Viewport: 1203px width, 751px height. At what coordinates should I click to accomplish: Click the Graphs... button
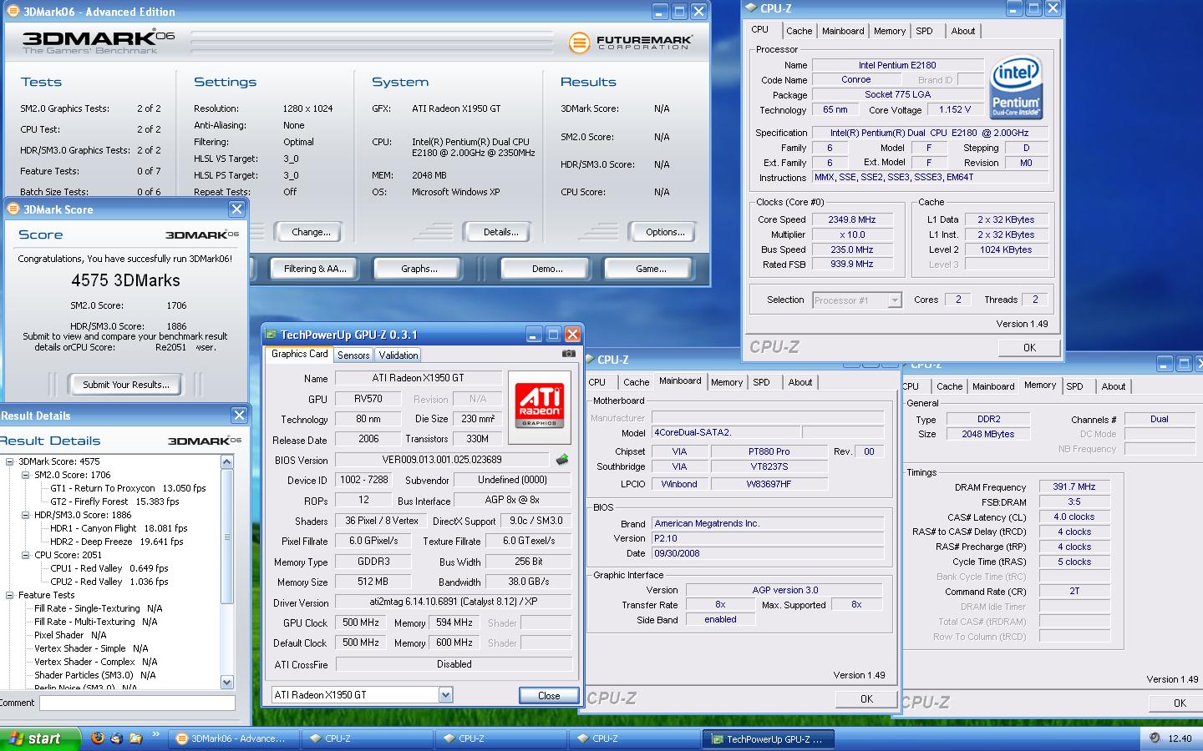point(419,269)
